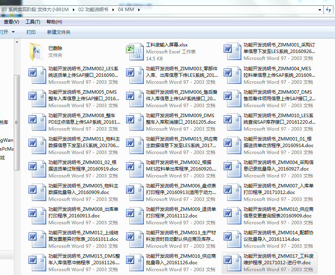This screenshot has width=335, height=275.
Task: Expand the arrow after 04 MM in path
Action: pos(138,10)
